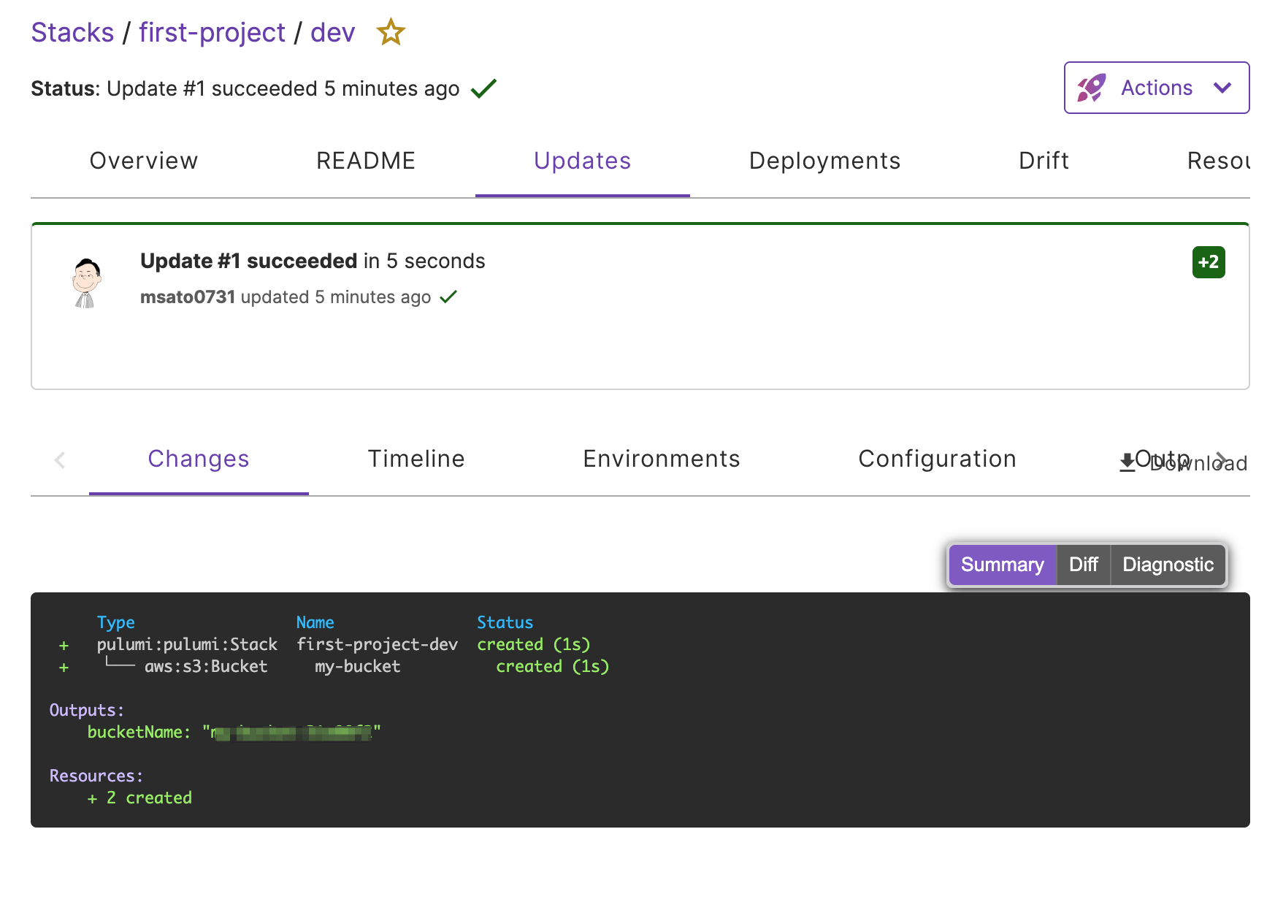Screen dimensions: 1275x913
Task: Click the +2 resource changes badge
Action: (x=1209, y=262)
